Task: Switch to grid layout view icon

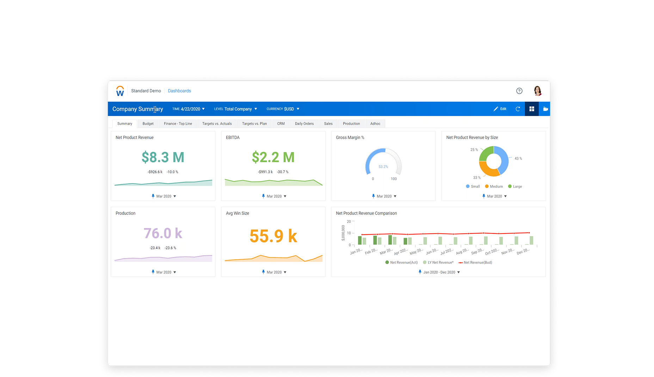Action: click(532, 109)
